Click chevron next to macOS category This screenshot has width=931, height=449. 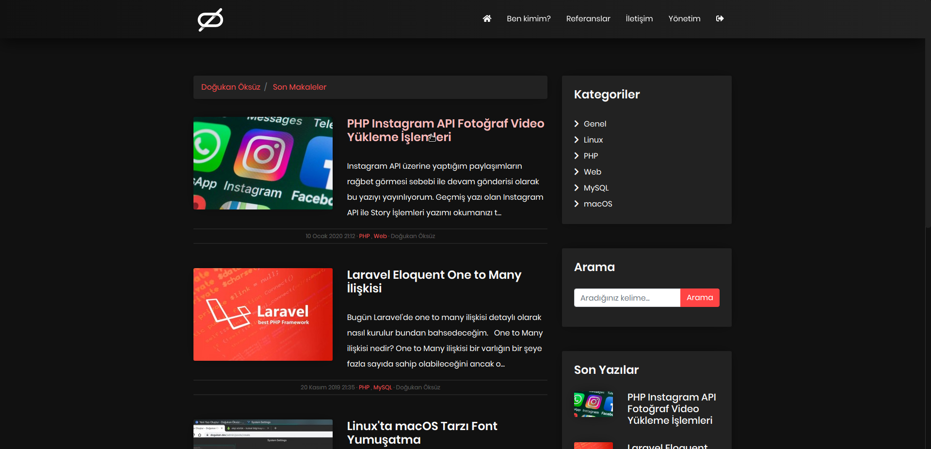(x=577, y=204)
